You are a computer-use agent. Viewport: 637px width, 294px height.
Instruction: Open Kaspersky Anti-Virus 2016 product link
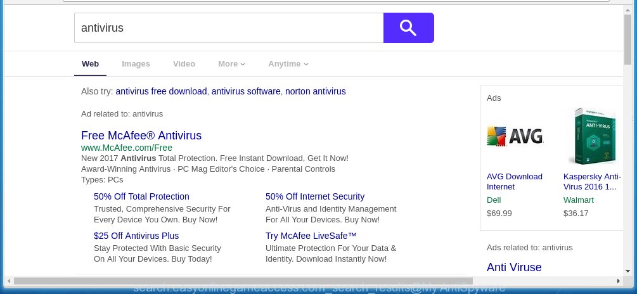coord(592,181)
